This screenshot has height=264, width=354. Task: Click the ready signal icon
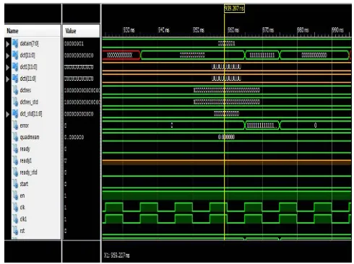15,149
